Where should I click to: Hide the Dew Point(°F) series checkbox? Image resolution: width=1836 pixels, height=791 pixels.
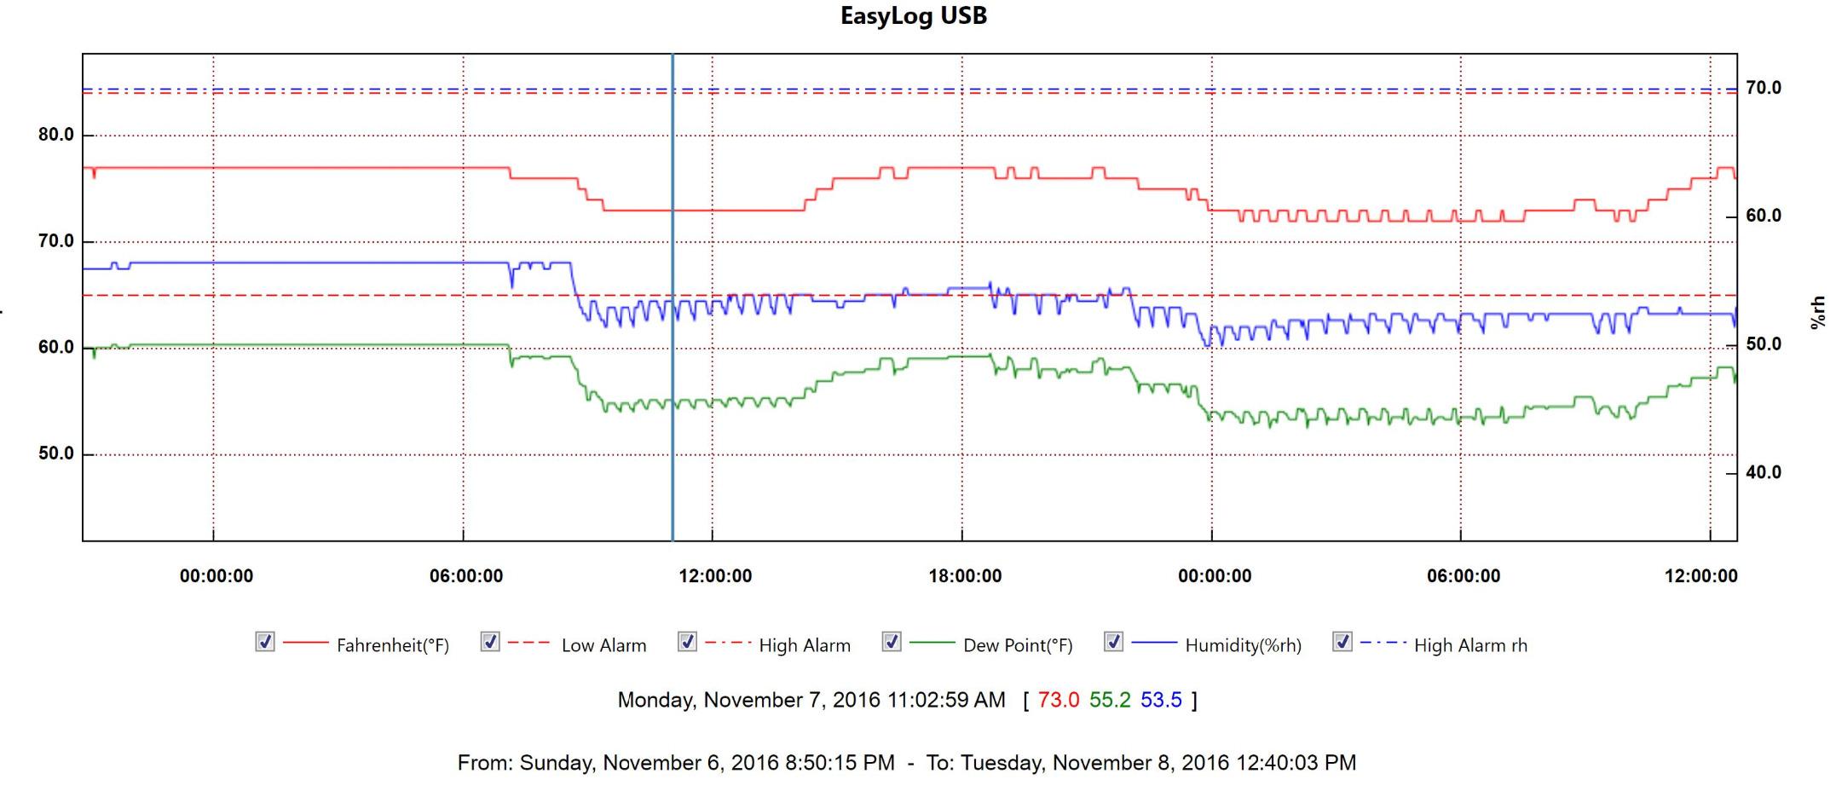pyautogui.click(x=892, y=642)
